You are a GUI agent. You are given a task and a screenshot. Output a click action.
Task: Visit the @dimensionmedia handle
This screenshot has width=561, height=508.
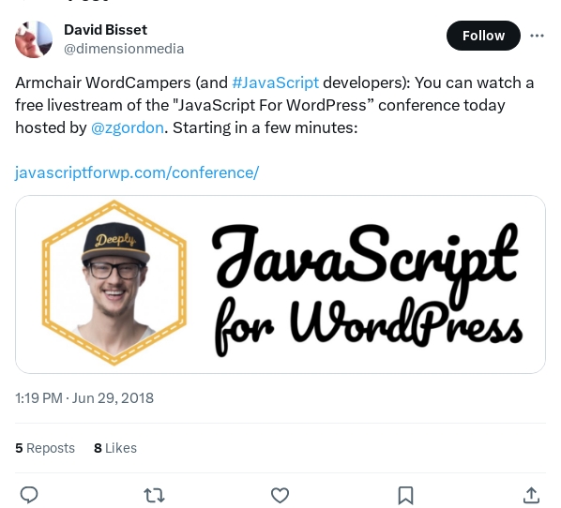(x=124, y=49)
